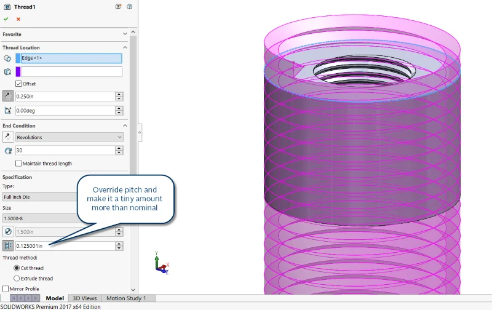Open the PropertyManager help question mark icon
The image size is (492, 310).
(129, 7)
